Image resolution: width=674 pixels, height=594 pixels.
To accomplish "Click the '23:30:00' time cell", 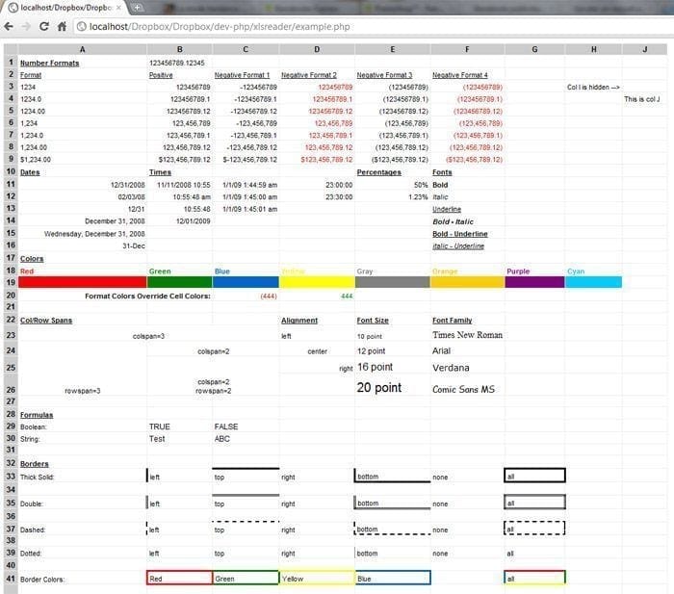I will [339, 196].
